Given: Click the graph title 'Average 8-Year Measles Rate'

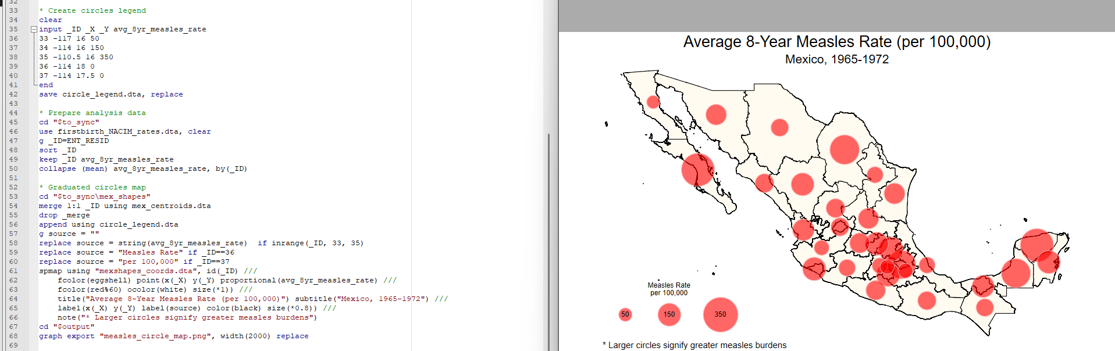Looking at the screenshot, I should pos(836,42).
